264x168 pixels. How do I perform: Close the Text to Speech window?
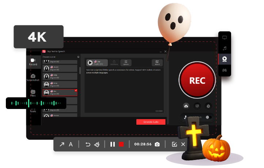(x=165, y=51)
